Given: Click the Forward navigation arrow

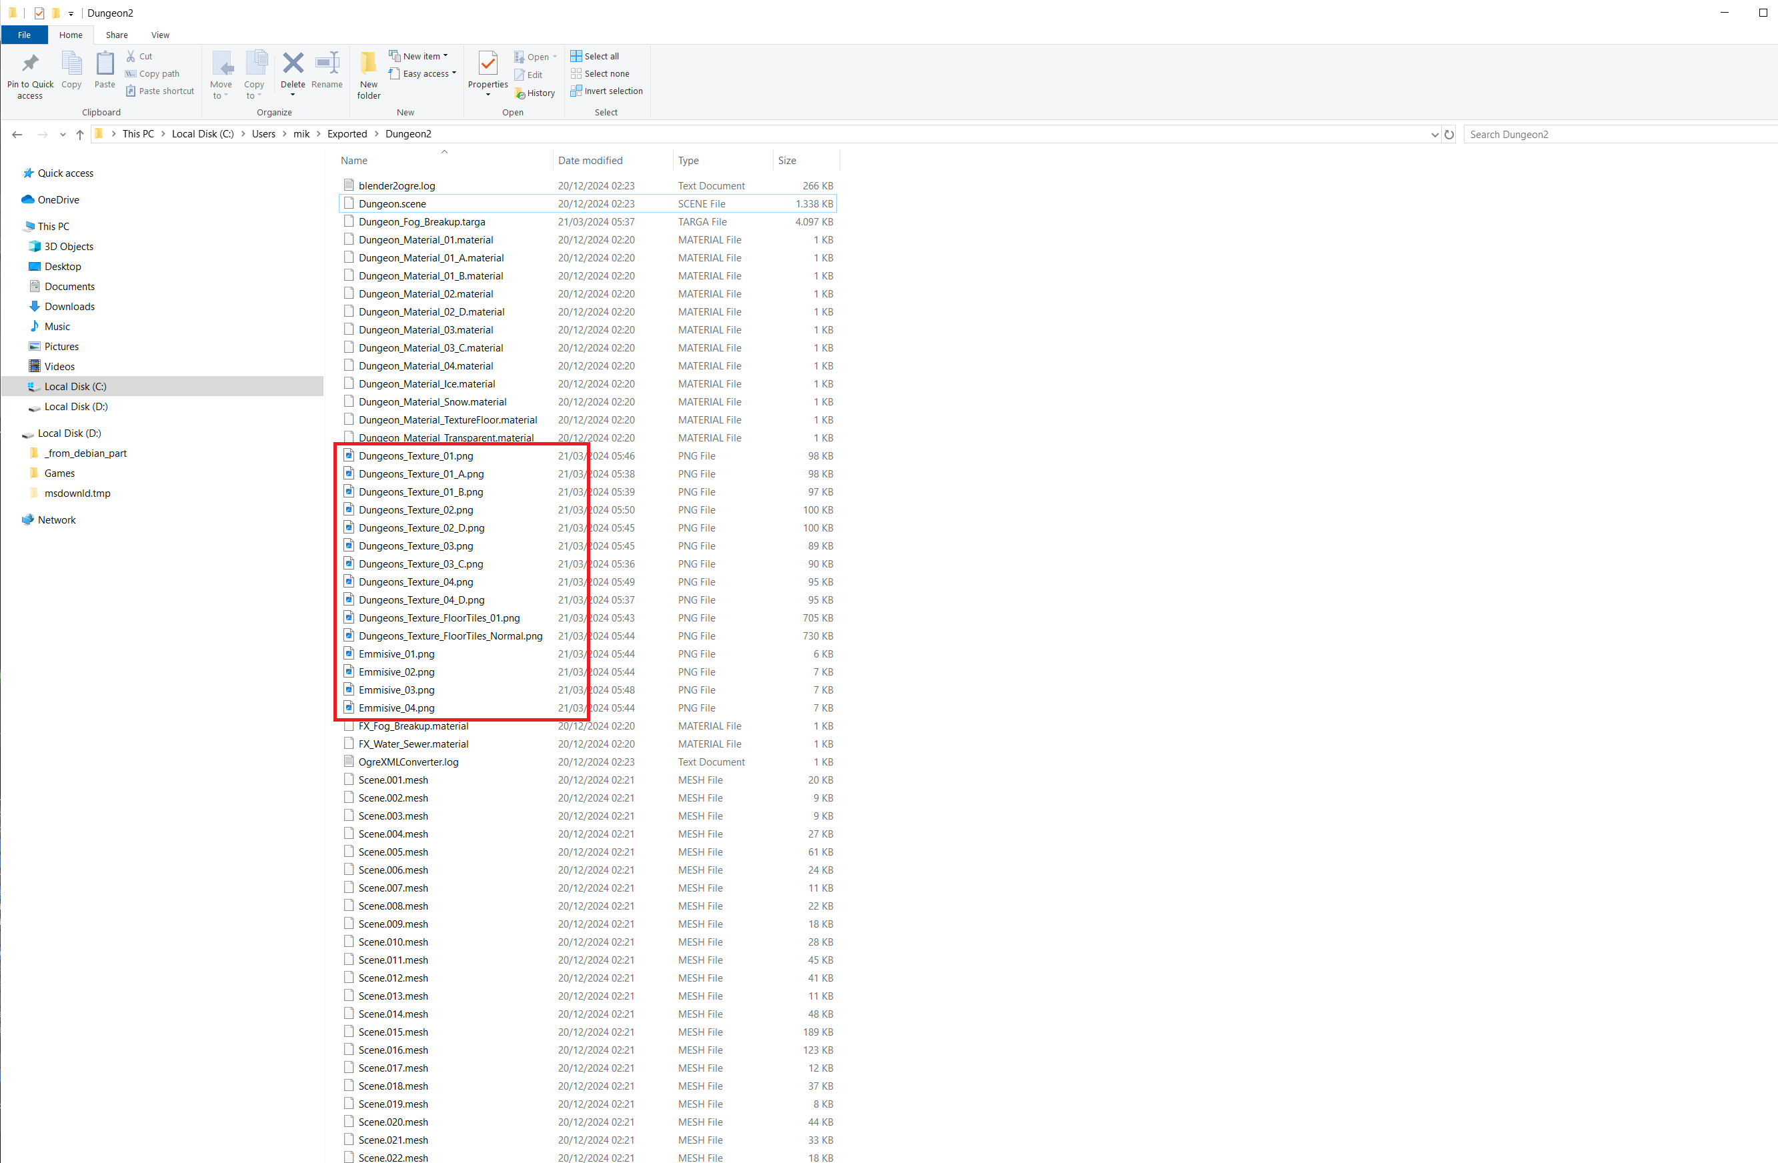Looking at the screenshot, I should (43, 135).
